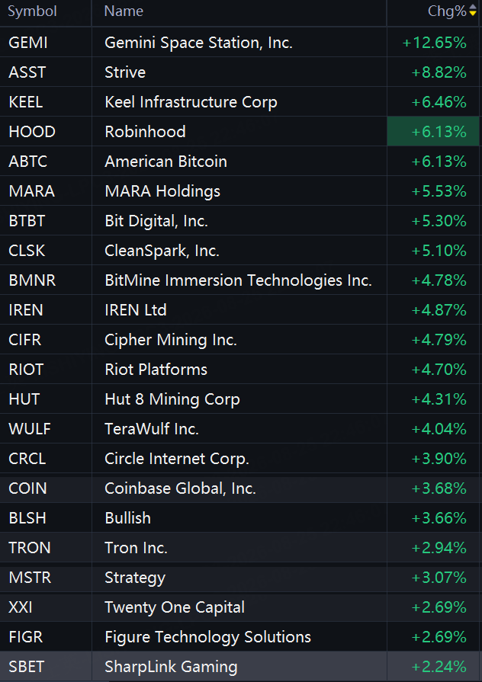Screen dimensions: 482x682
Task: Select the GEMI ticker row
Action: click(x=239, y=43)
